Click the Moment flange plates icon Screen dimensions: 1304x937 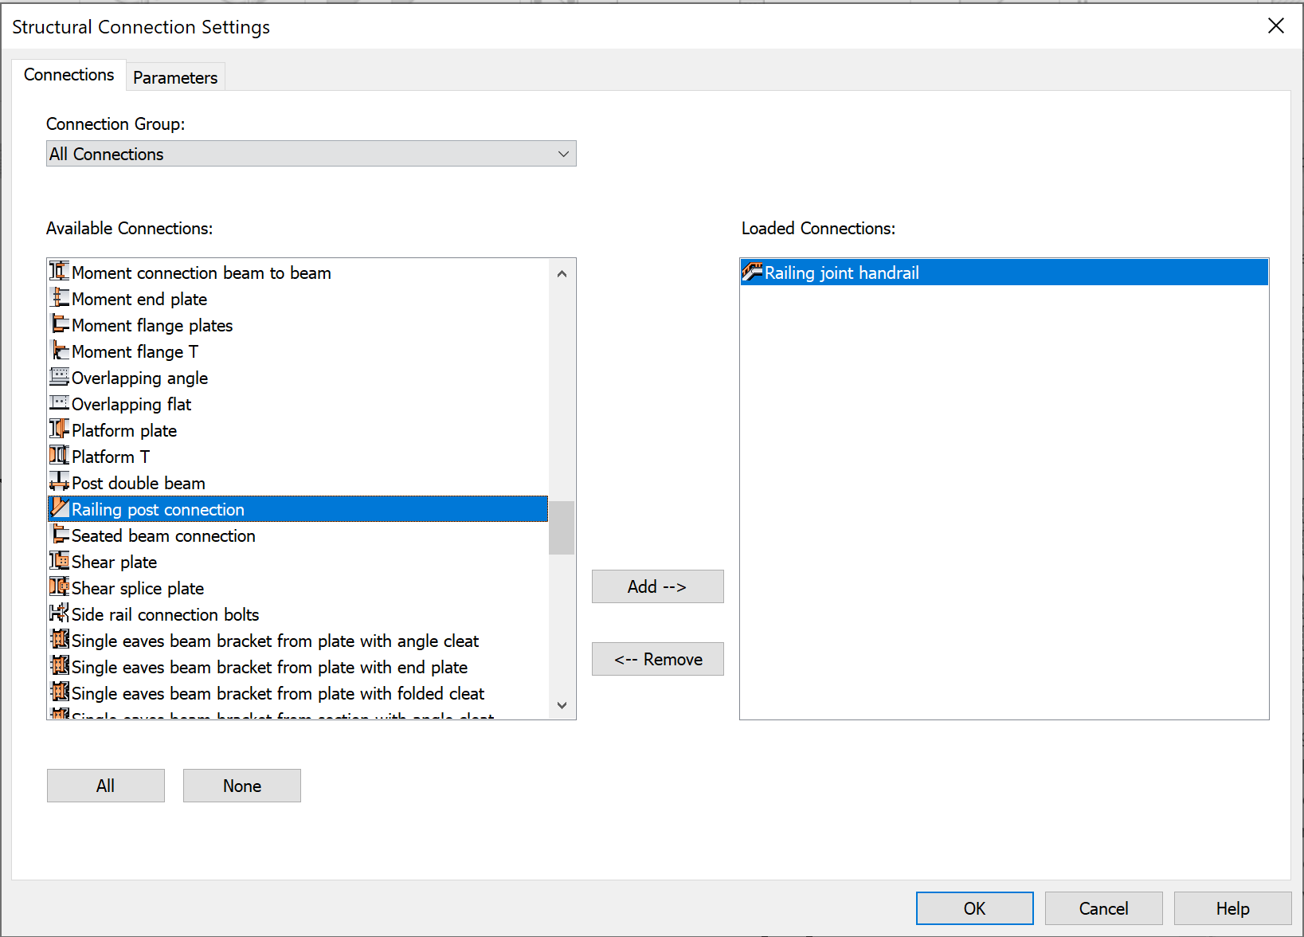(60, 324)
